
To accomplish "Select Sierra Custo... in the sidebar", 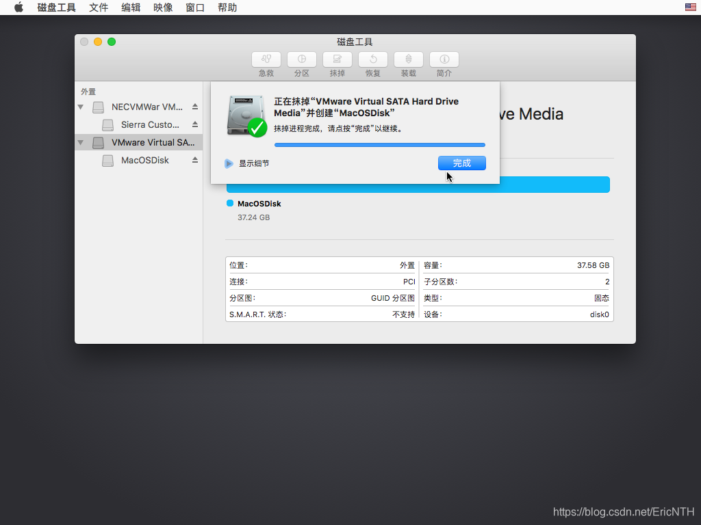I will (138, 124).
